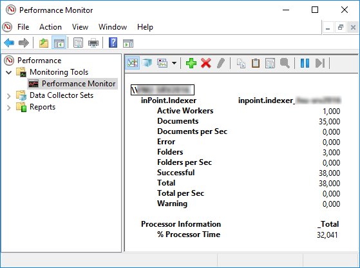Select the Folders per Sec counter
Viewport: 360px width, 268px height.
click(184, 162)
